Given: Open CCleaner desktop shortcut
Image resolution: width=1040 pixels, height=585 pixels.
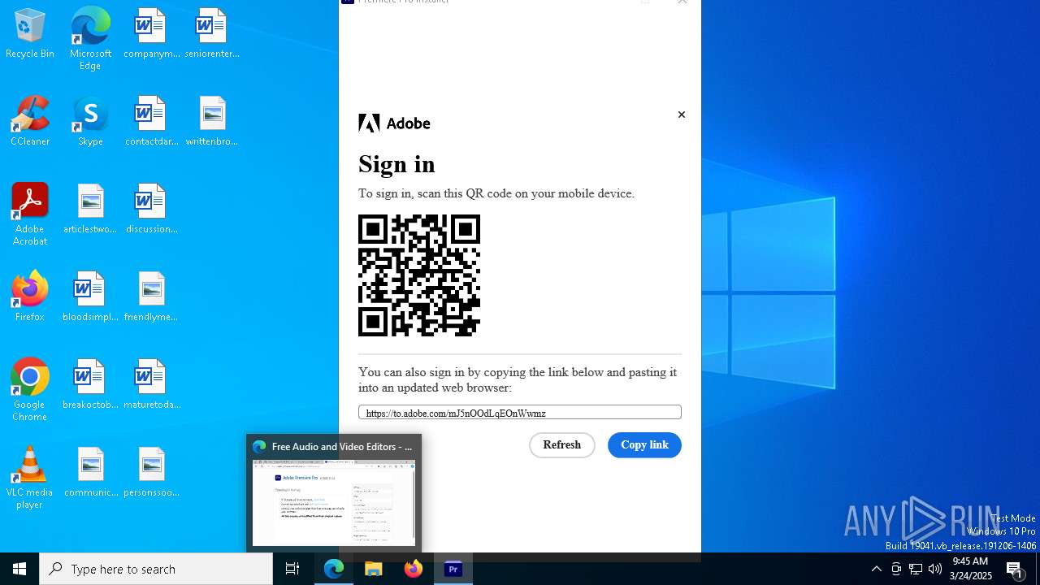Looking at the screenshot, I should 29,121.
